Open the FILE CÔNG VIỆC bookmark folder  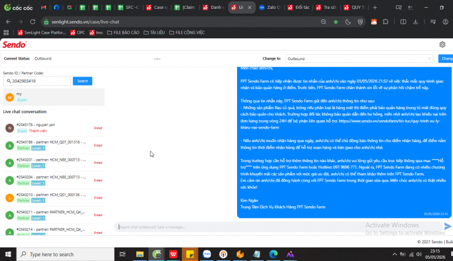point(187,32)
